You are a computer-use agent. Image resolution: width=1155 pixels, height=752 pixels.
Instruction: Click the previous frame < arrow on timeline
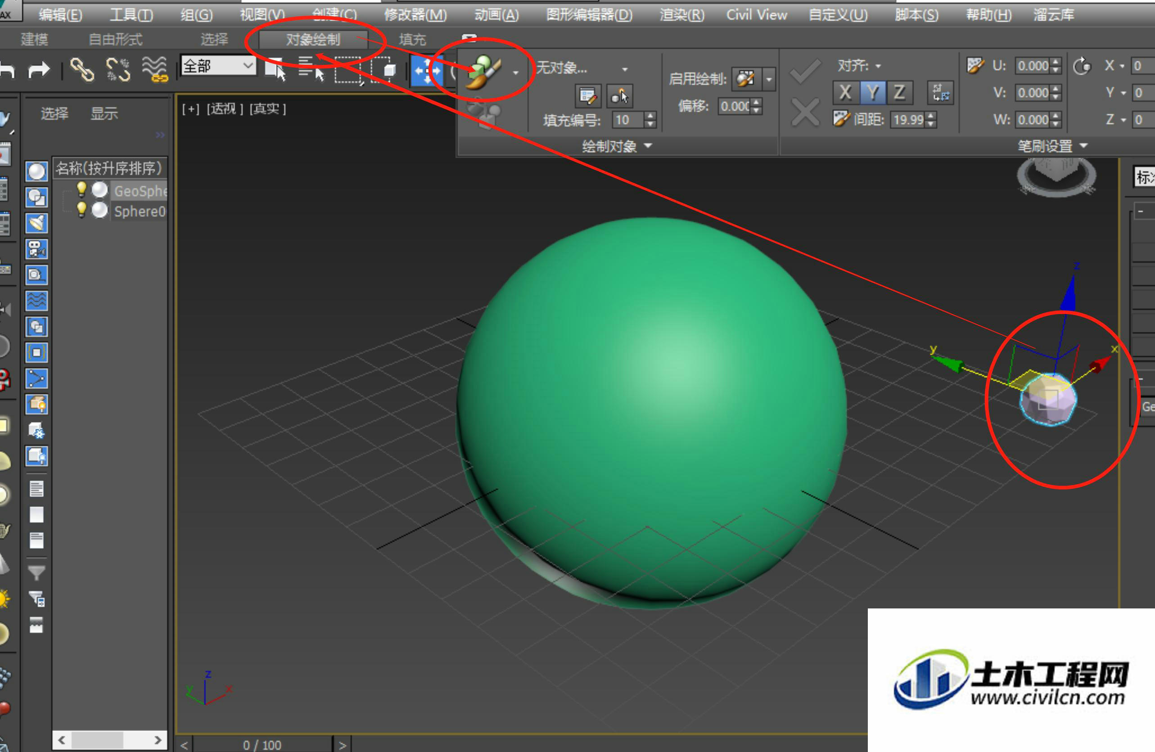tap(184, 745)
